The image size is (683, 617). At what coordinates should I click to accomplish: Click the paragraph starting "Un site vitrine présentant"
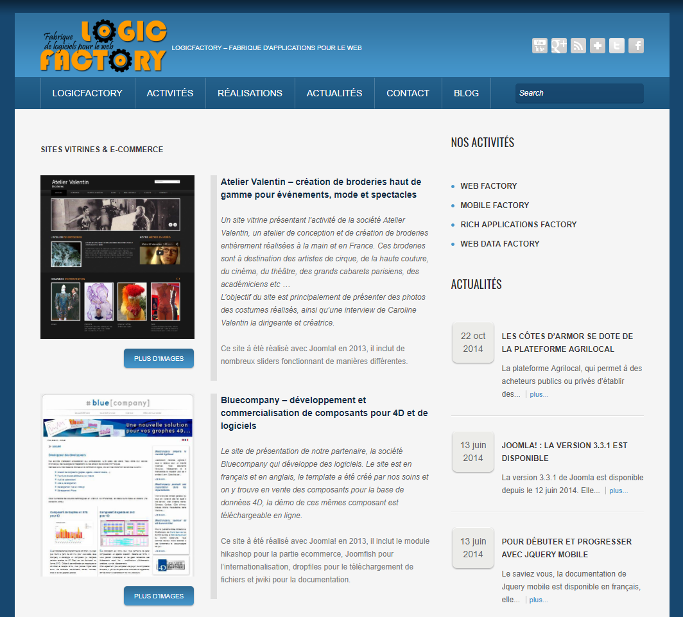(x=325, y=272)
